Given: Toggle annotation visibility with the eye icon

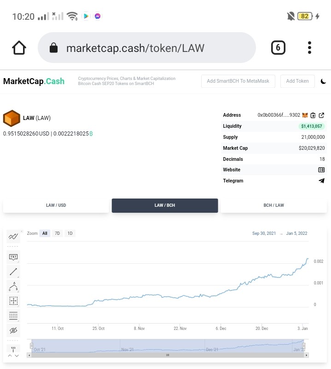Looking at the screenshot, I should [x=13, y=330].
